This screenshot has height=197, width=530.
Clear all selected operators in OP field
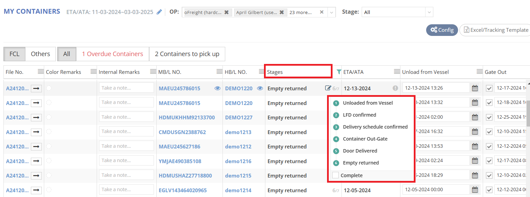click(322, 12)
